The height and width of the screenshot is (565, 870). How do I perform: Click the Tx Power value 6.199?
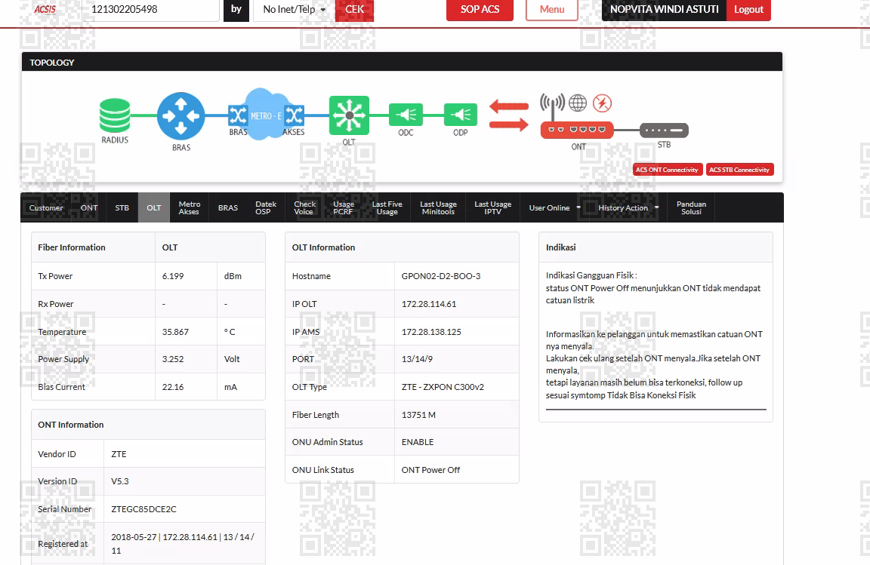[172, 276]
